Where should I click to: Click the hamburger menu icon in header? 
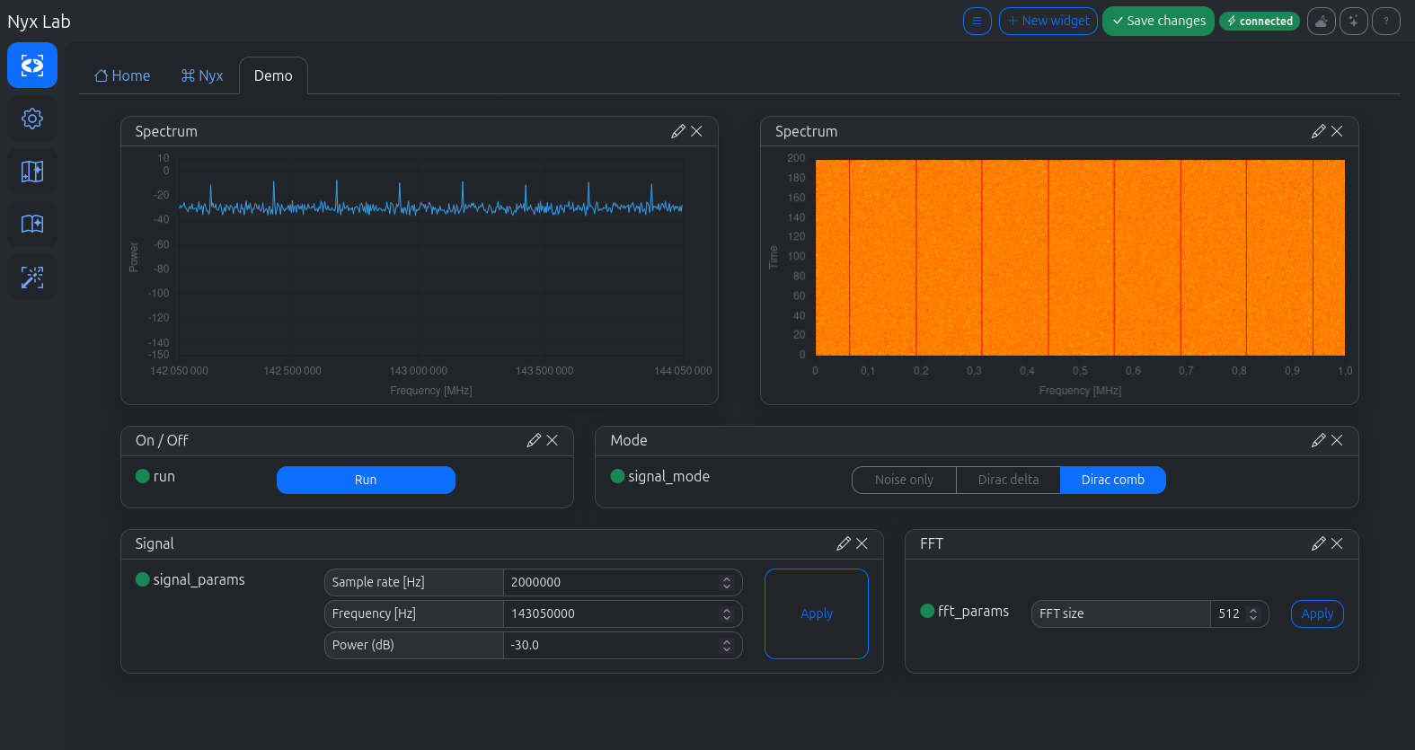(977, 21)
